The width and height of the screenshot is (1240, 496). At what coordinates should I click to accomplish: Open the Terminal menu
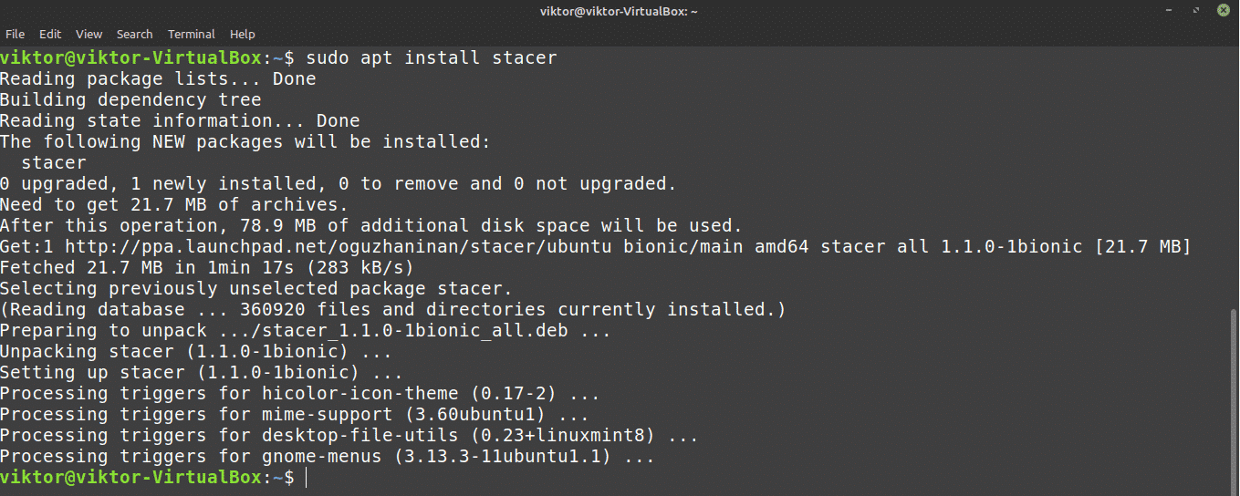point(191,34)
